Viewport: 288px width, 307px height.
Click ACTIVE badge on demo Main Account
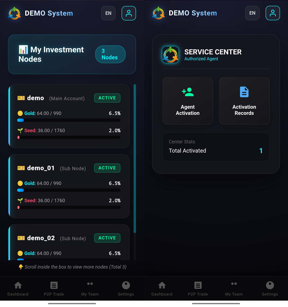pos(107,98)
